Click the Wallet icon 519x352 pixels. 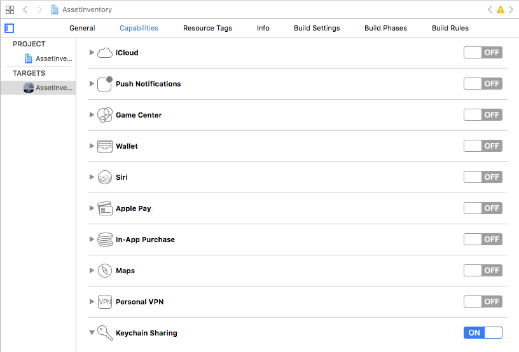[104, 146]
